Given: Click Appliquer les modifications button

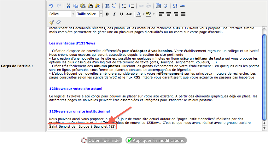Looking at the screenshot, I should (156, 140).
